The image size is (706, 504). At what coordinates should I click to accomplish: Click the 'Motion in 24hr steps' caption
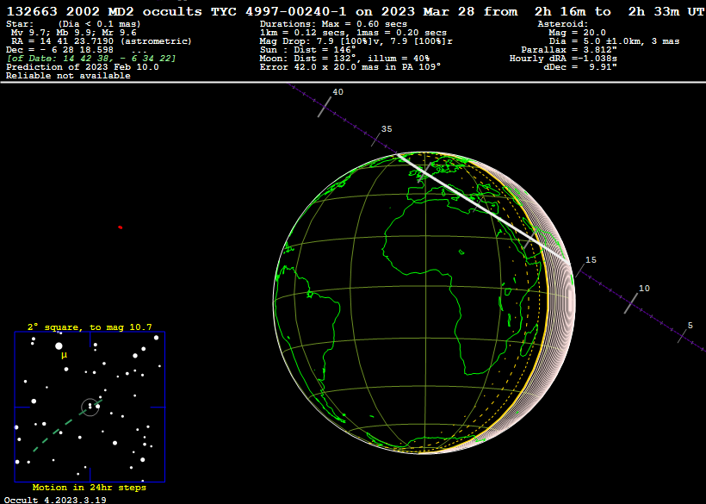click(90, 488)
